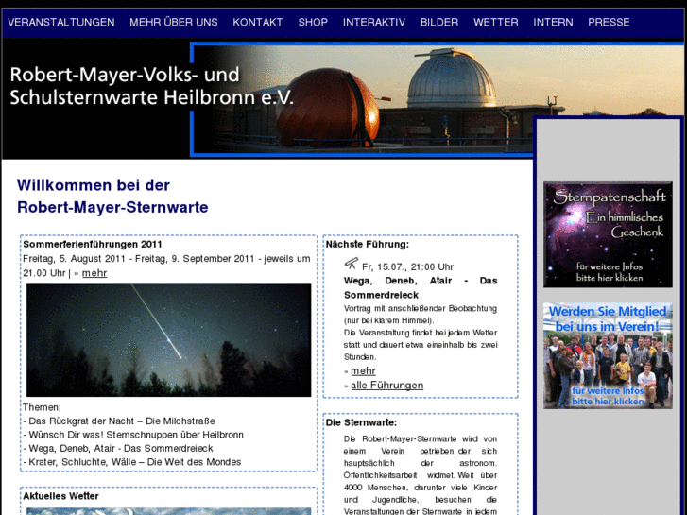Image resolution: width=687 pixels, height=515 pixels.
Task: Click the 'Aktuelles Wetter' heading
Action: point(60,496)
